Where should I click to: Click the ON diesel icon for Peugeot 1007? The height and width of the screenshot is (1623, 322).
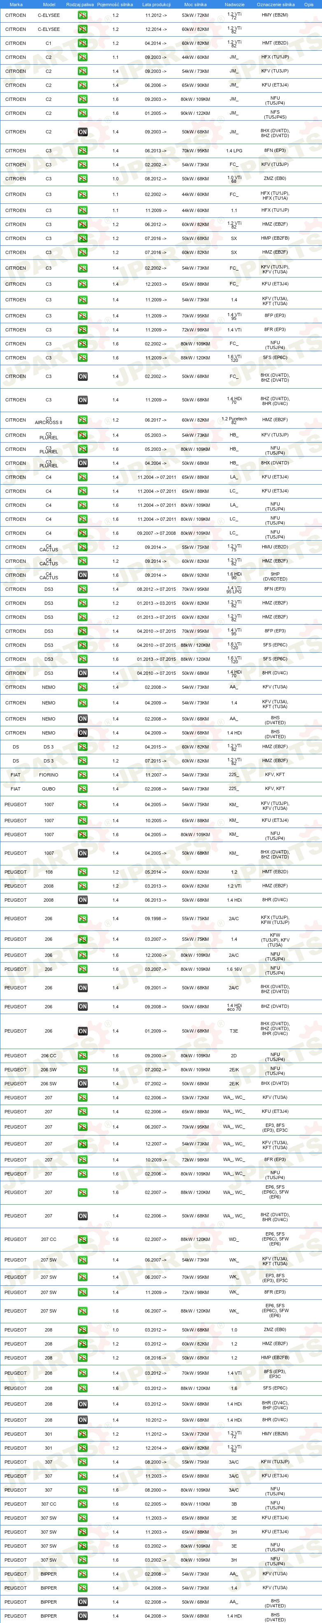click(82, 853)
